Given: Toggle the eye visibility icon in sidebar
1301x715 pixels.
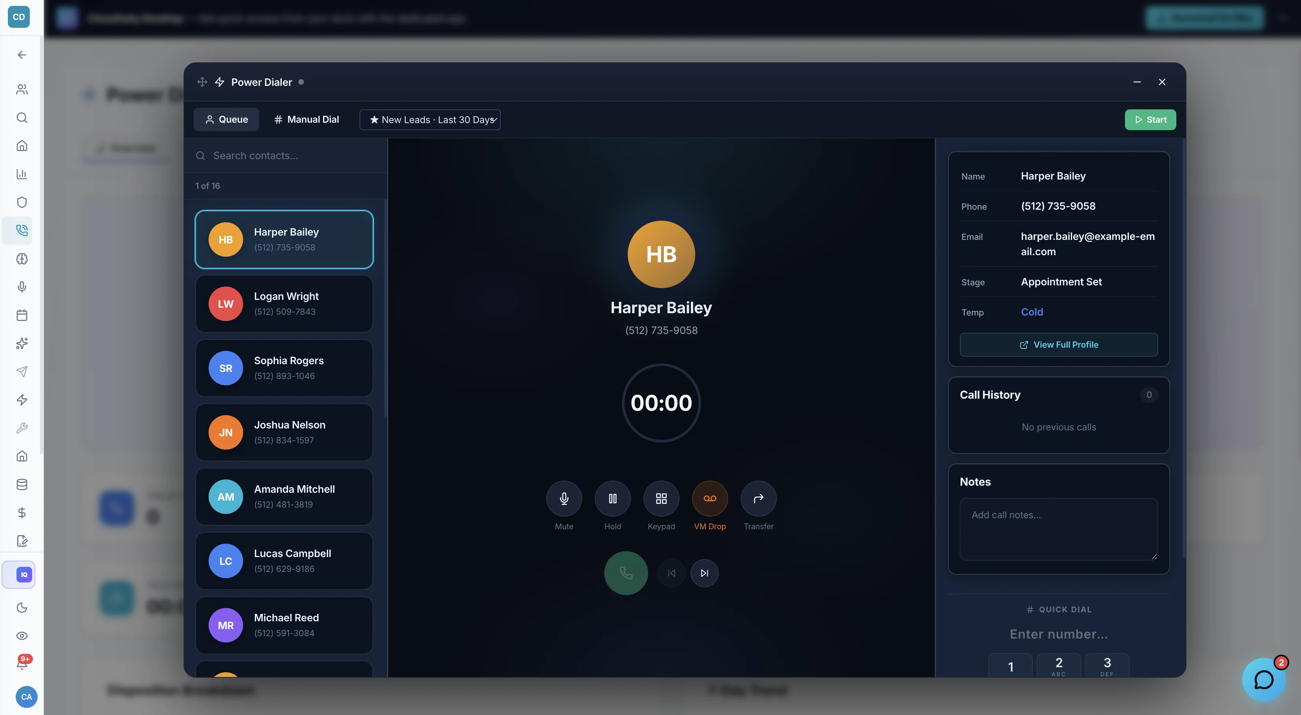Looking at the screenshot, I should click(x=22, y=636).
